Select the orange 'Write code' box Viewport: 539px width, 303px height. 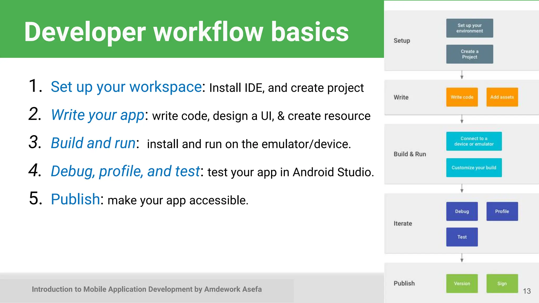tap(462, 97)
